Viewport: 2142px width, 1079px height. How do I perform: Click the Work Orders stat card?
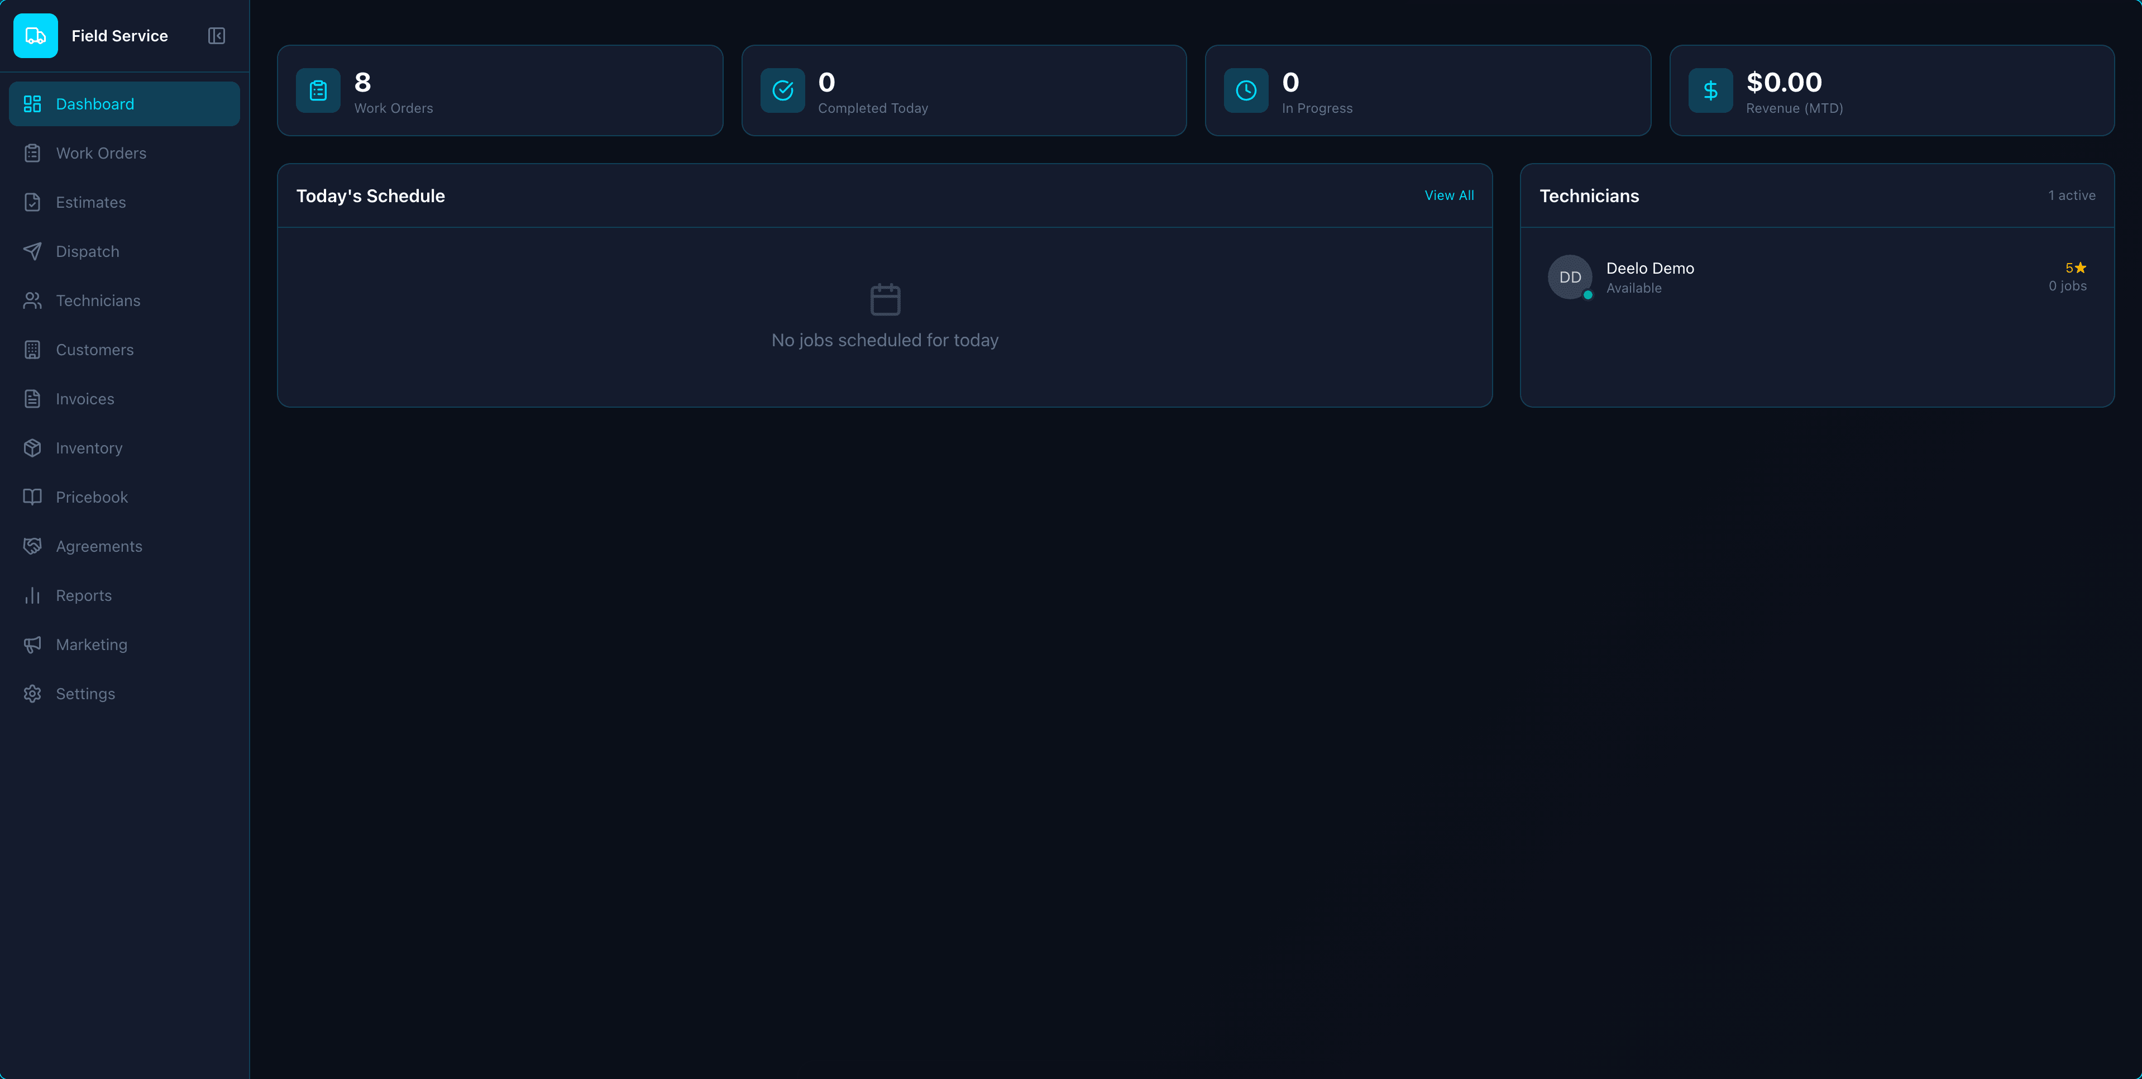point(500,90)
